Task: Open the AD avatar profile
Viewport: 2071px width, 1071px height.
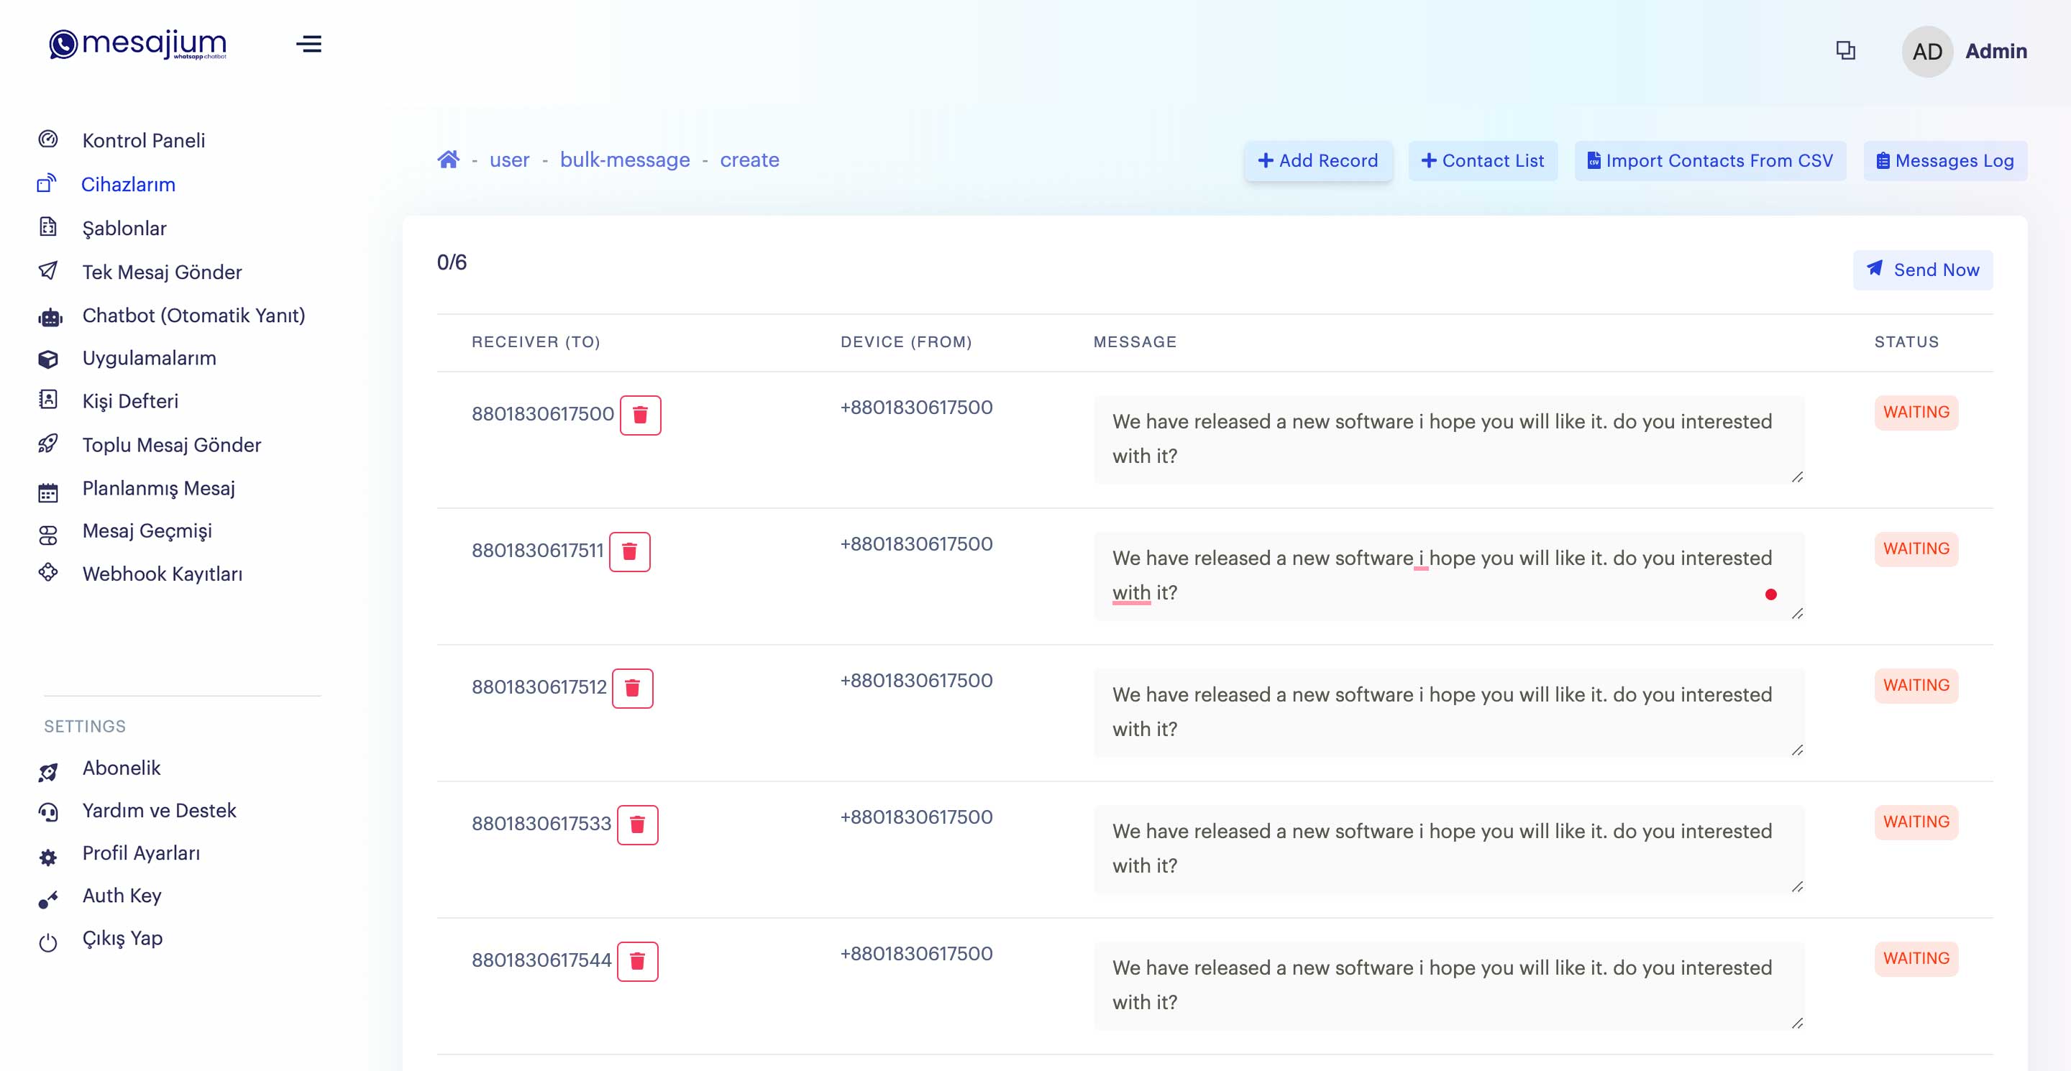Action: (x=1927, y=52)
